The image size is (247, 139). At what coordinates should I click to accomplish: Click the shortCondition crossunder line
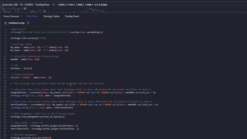point(84,105)
